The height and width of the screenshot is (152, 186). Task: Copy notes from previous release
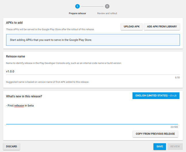(155, 134)
